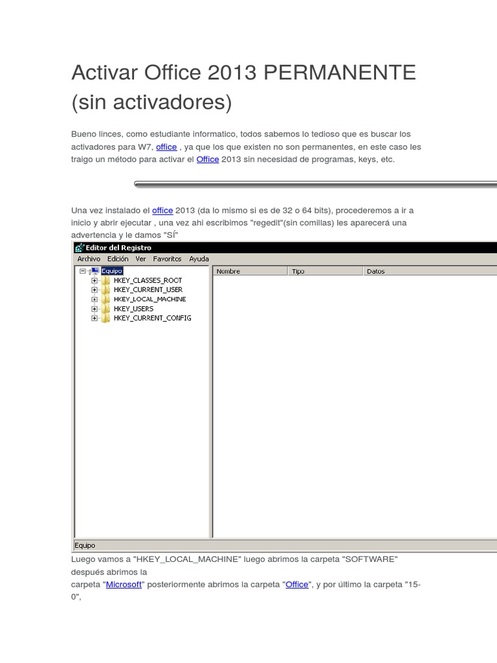Screen dimensions: 497x663
Task: Click the Datos column header
Action: 430,271
